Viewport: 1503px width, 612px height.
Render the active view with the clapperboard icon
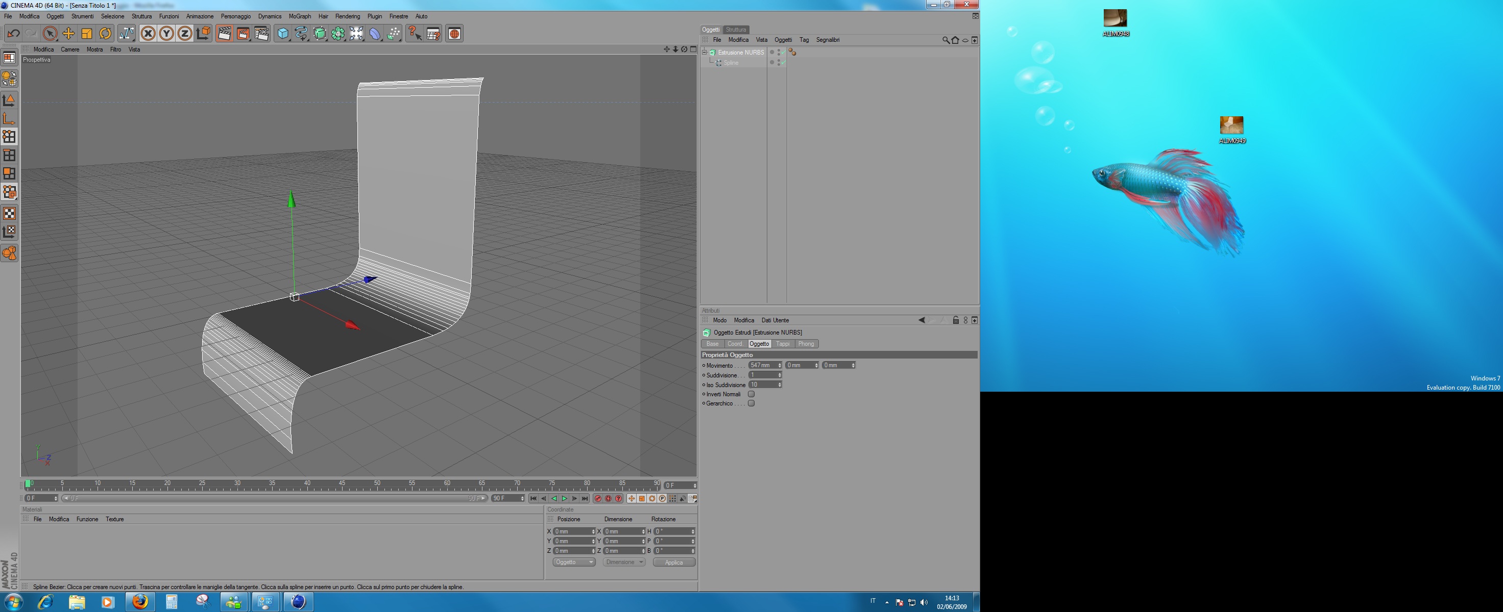[x=224, y=34]
